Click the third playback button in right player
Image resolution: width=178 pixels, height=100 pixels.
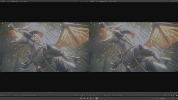point(96,95)
